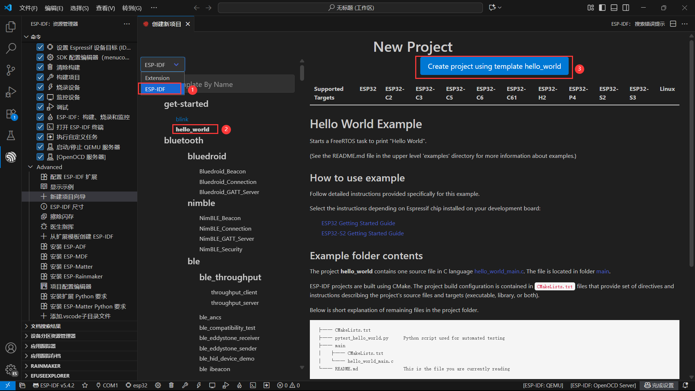Open ESP-IDF terminal icon in status bar
The height and width of the screenshot is (391, 695).
(253, 385)
